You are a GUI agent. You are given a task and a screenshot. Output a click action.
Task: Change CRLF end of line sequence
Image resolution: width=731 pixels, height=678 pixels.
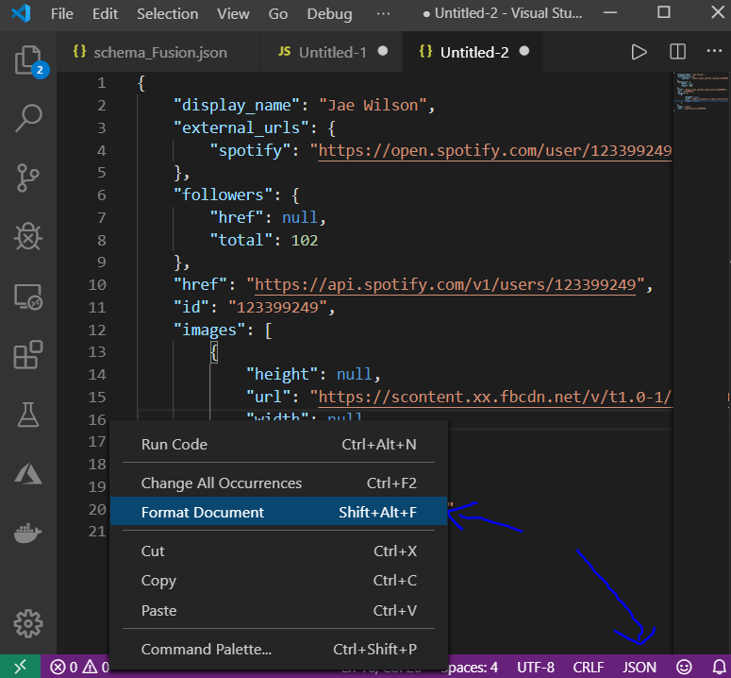(589, 668)
